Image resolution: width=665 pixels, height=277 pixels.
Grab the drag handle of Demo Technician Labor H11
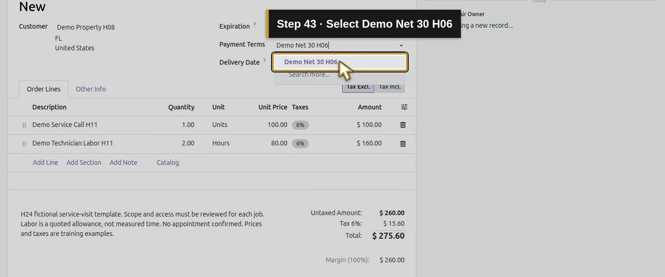click(x=24, y=144)
